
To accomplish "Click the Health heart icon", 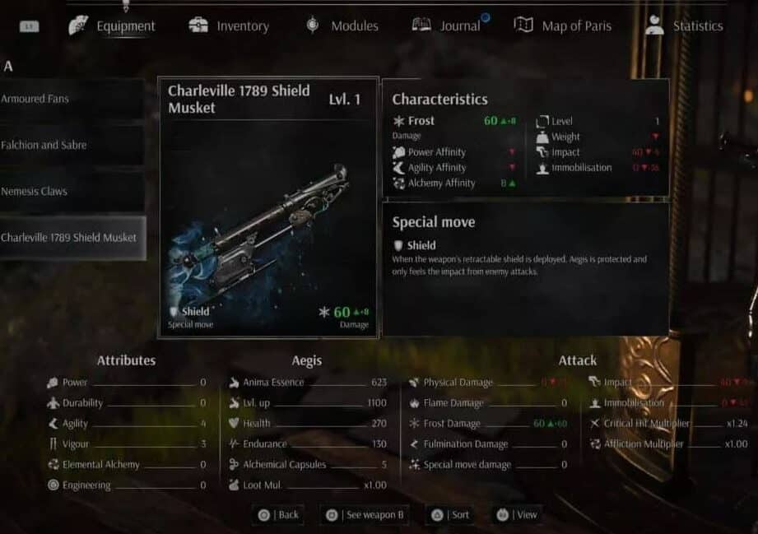I will click(x=234, y=424).
